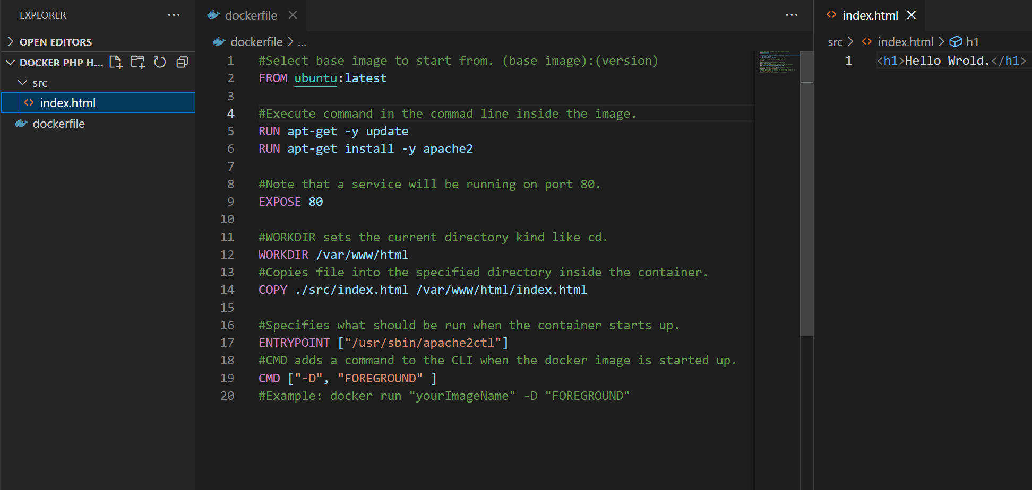Click the New Folder icon in Explorer

pos(138,63)
